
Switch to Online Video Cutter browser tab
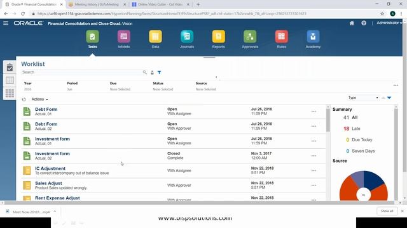[x=160, y=4]
